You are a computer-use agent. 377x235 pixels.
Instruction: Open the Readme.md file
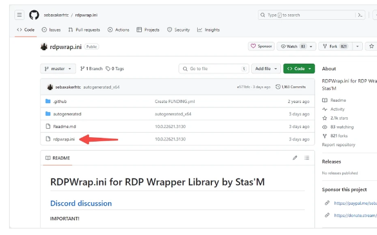[64, 126]
